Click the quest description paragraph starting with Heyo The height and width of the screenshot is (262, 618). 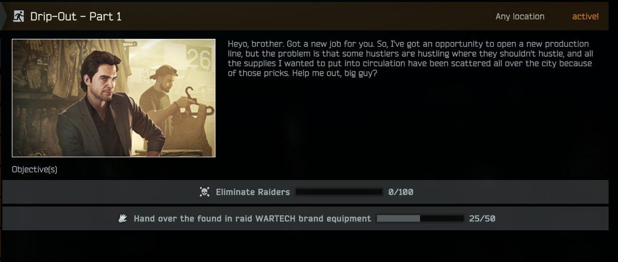coord(410,59)
